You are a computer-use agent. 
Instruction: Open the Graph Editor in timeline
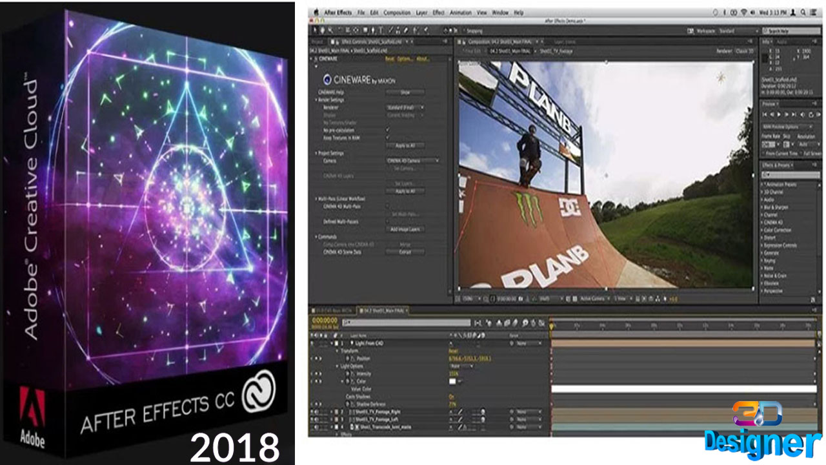point(541,323)
